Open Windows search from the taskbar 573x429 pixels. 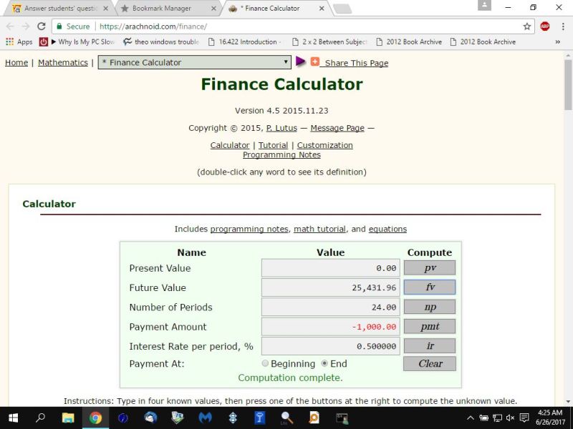[41, 418]
